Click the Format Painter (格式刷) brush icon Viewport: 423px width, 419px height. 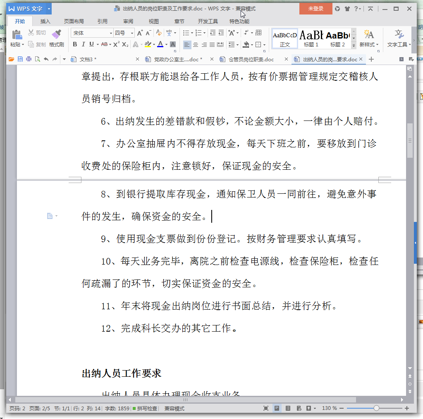click(56, 34)
